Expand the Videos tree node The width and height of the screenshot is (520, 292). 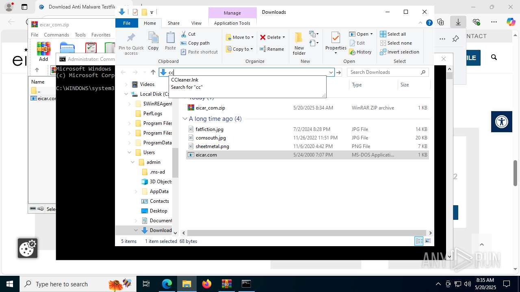(126, 84)
